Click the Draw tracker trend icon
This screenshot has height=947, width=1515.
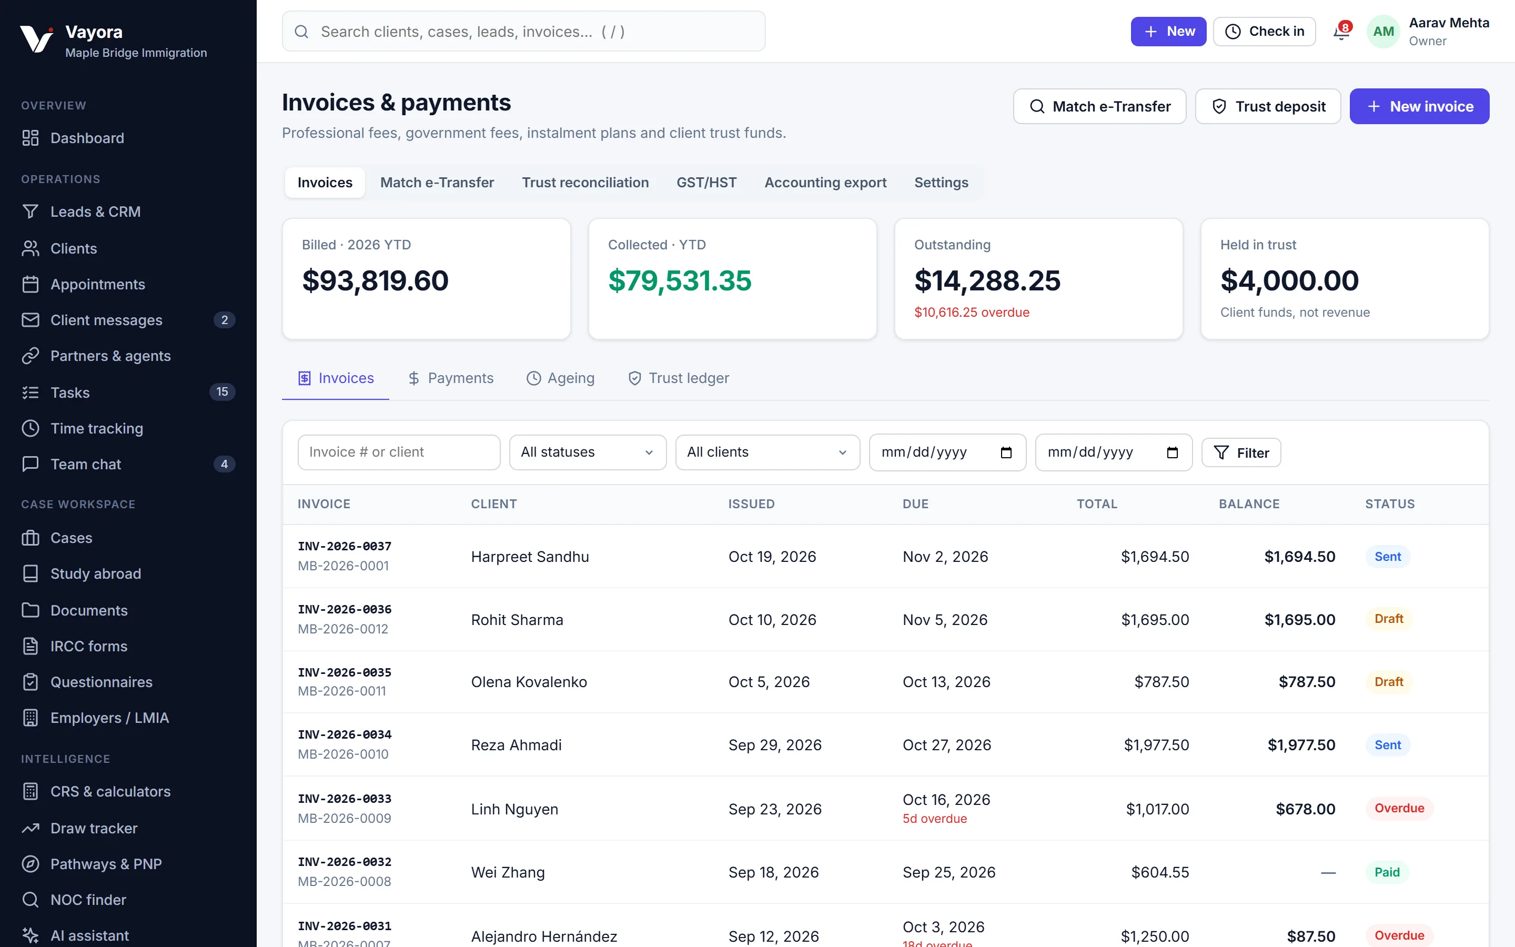tap(30, 828)
